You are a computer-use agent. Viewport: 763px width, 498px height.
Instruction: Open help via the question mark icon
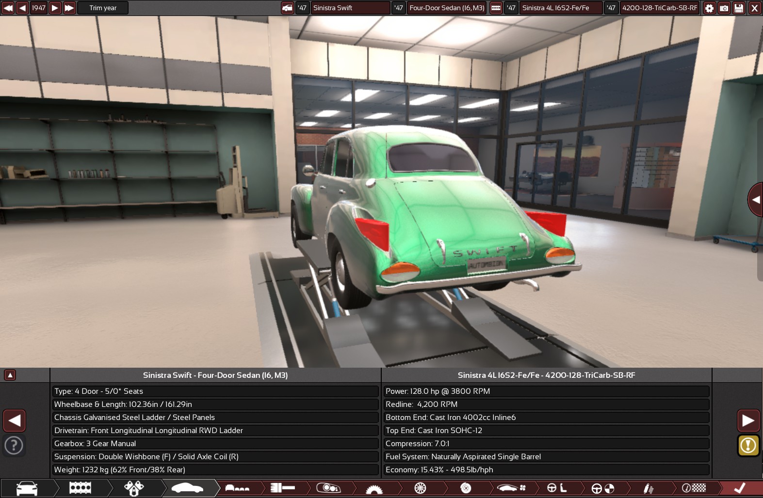[x=14, y=445]
